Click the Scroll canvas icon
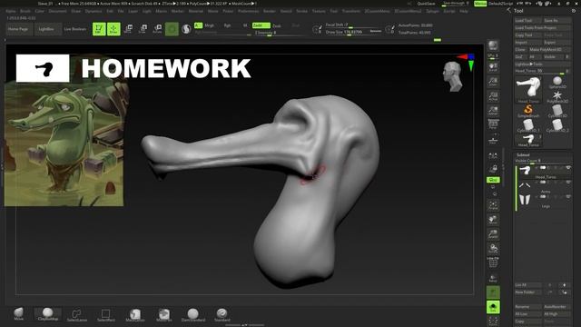This screenshot has width=581, height=327. [493, 67]
